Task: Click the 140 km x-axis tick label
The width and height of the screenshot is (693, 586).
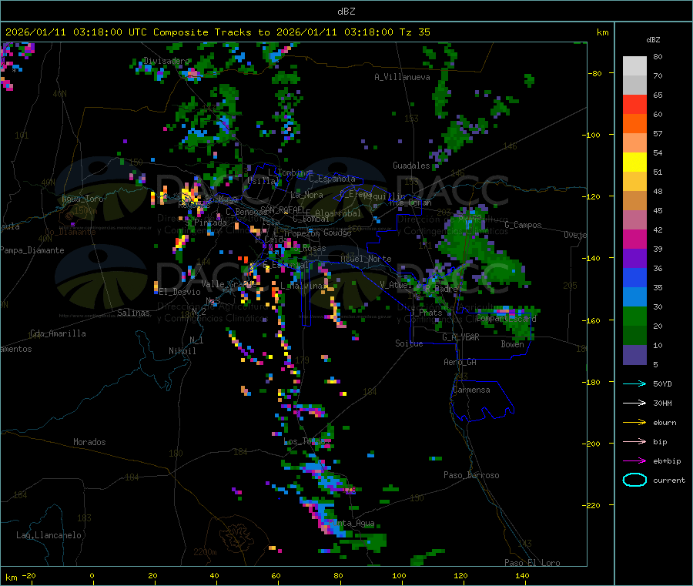Action: (x=522, y=575)
